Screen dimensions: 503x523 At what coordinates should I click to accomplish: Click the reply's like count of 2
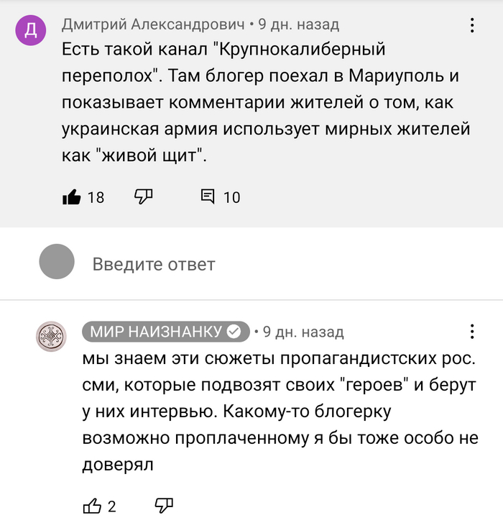[112, 506]
